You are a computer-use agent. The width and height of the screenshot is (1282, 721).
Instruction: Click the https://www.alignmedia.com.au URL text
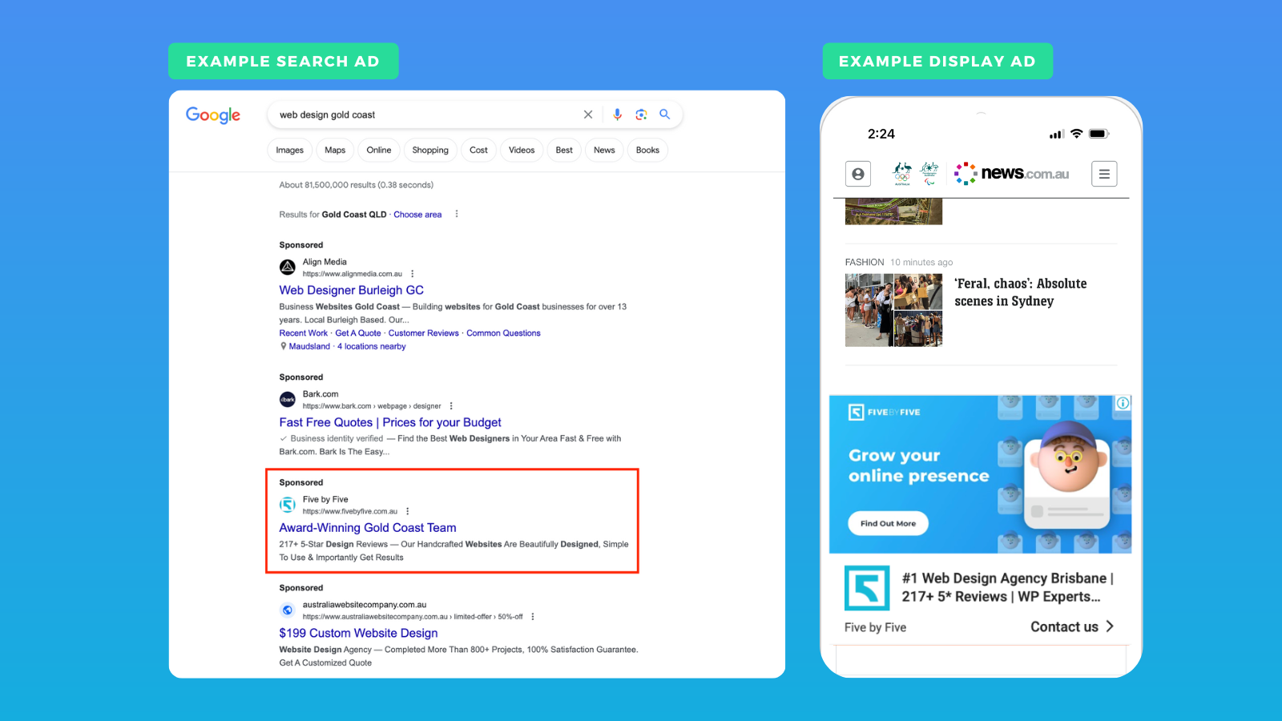click(x=353, y=274)
